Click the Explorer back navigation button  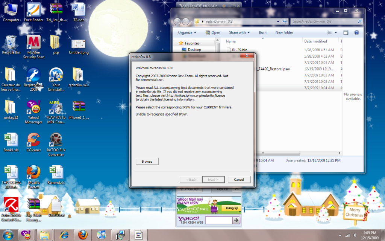177,21
